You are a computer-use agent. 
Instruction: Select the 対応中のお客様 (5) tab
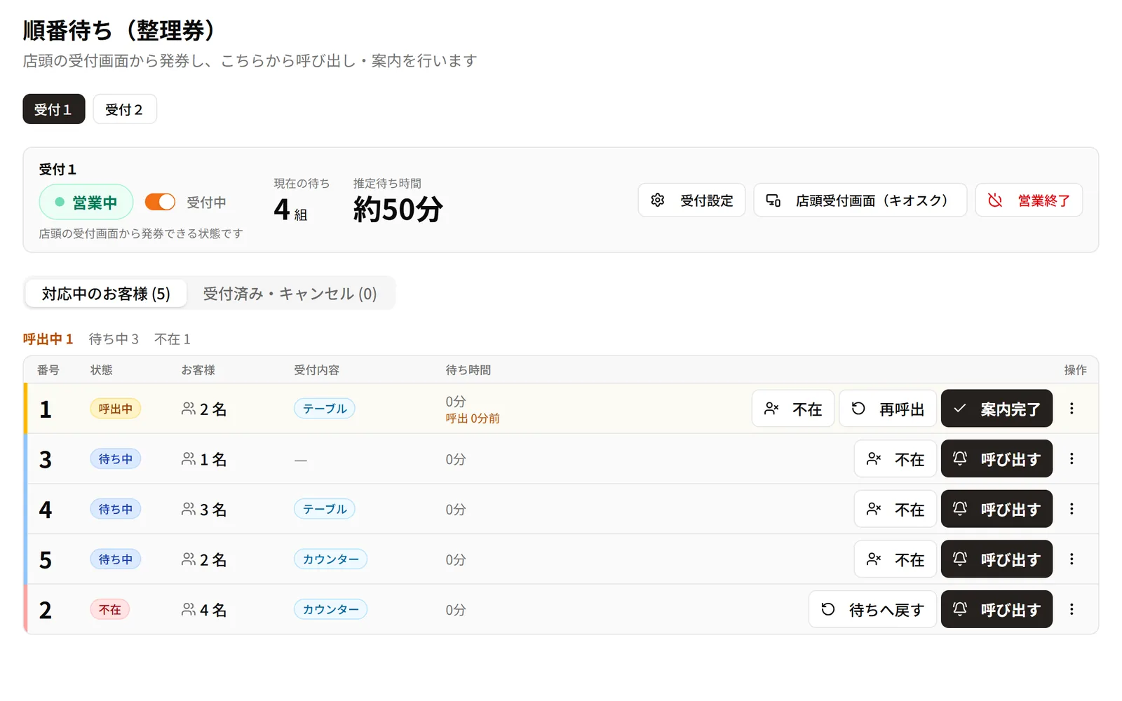pyautogui.click(x=106, y=294)
